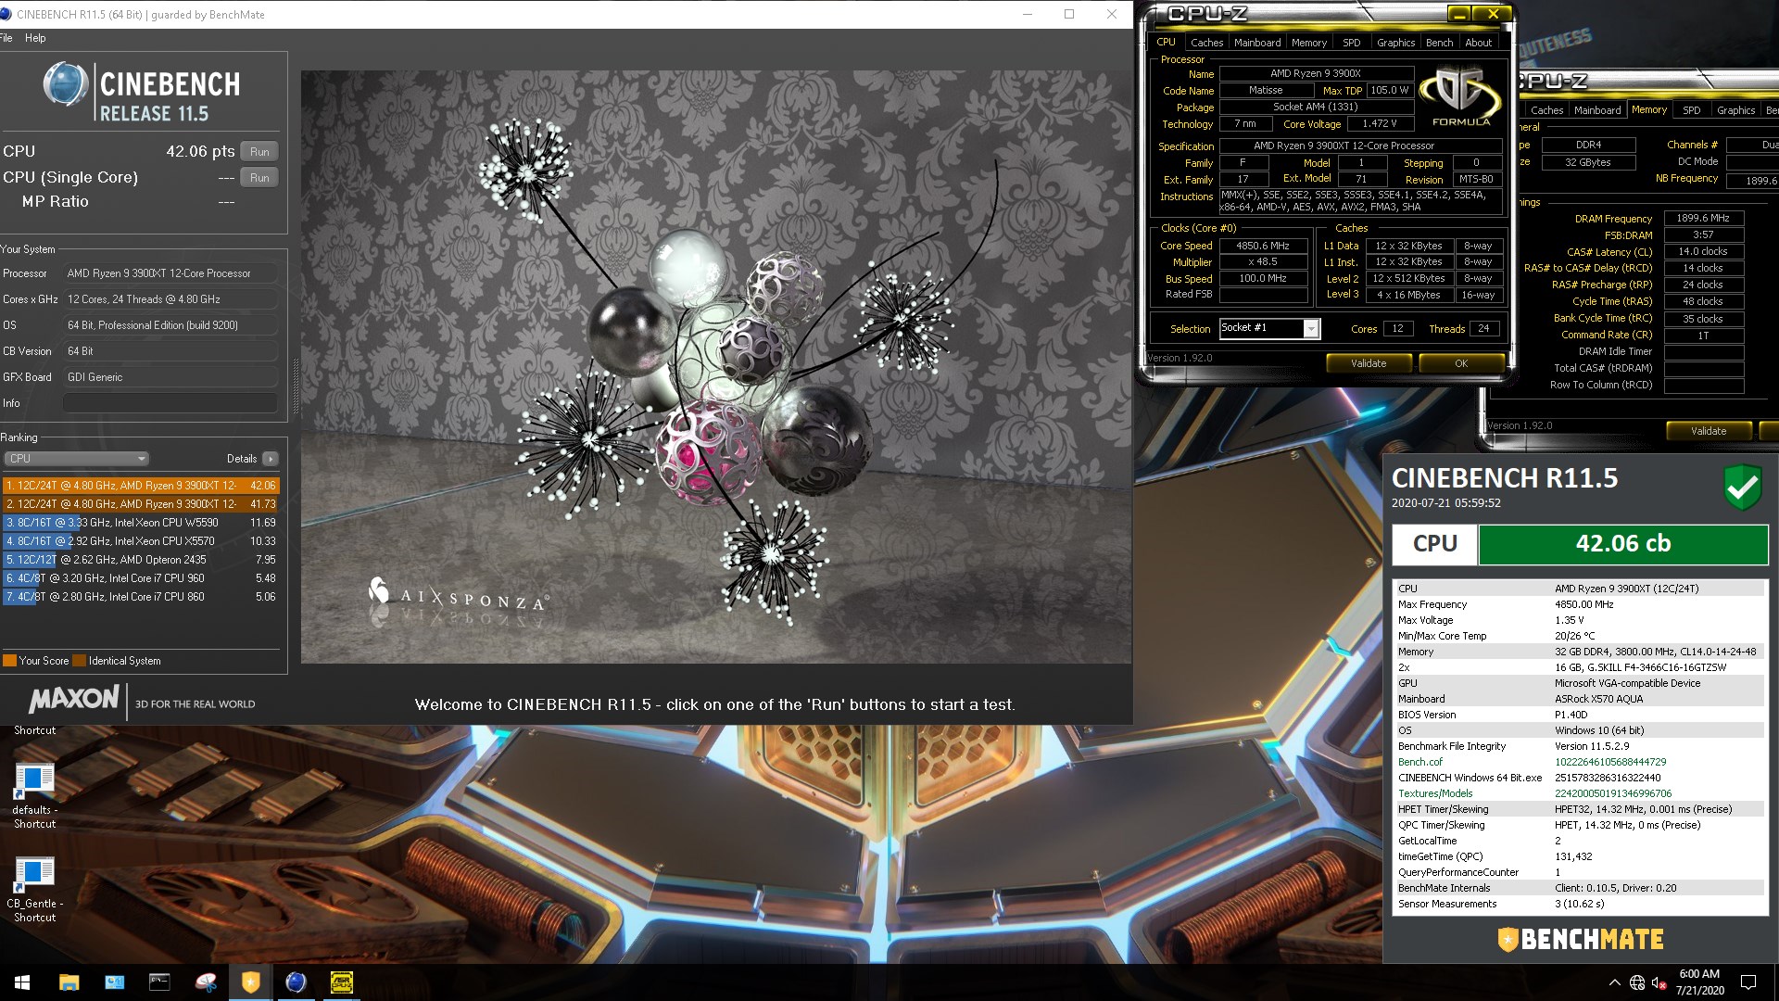Open the CB_Gentle - Shortcut desktop icon
The image size is (1779, 1001).
34,889
